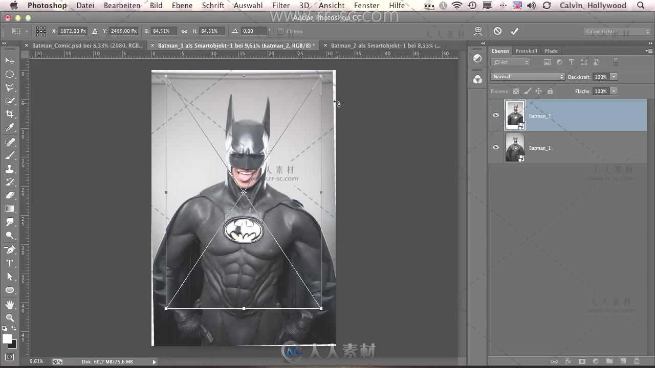655x368 pixels.
Task: Switch to the Batman_Comic.psd document tab
Action: point(88,45)
